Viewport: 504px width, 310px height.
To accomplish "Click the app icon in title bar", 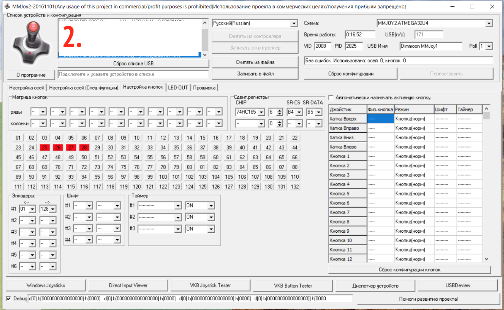I will (x=7, y=6).
